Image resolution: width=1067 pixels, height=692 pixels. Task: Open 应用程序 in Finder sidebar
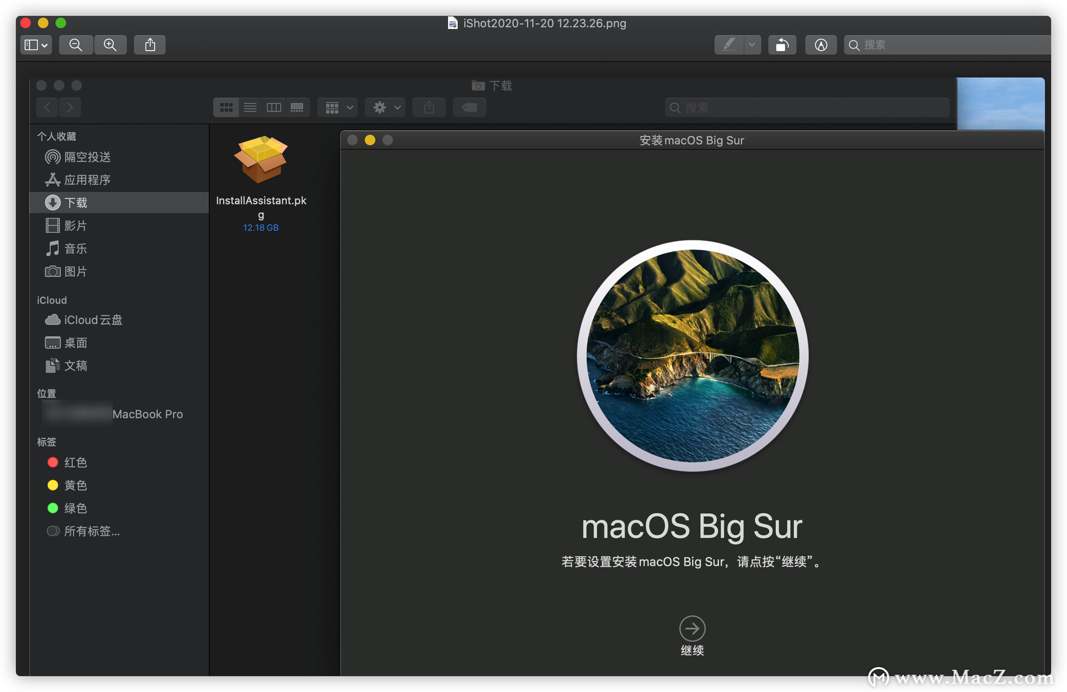(x=119, y=180)
